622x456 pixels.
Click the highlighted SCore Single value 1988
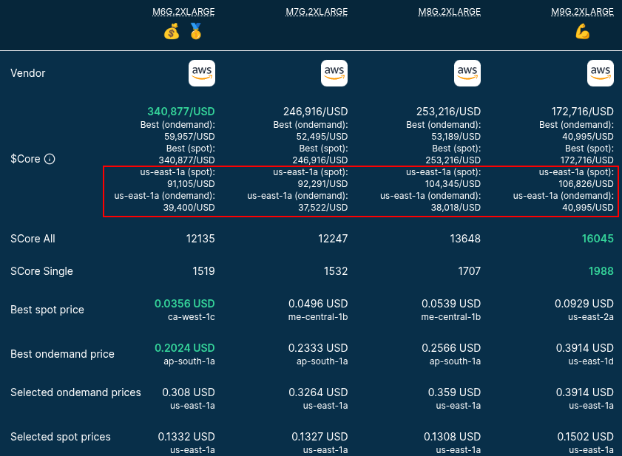click(601, 271)
